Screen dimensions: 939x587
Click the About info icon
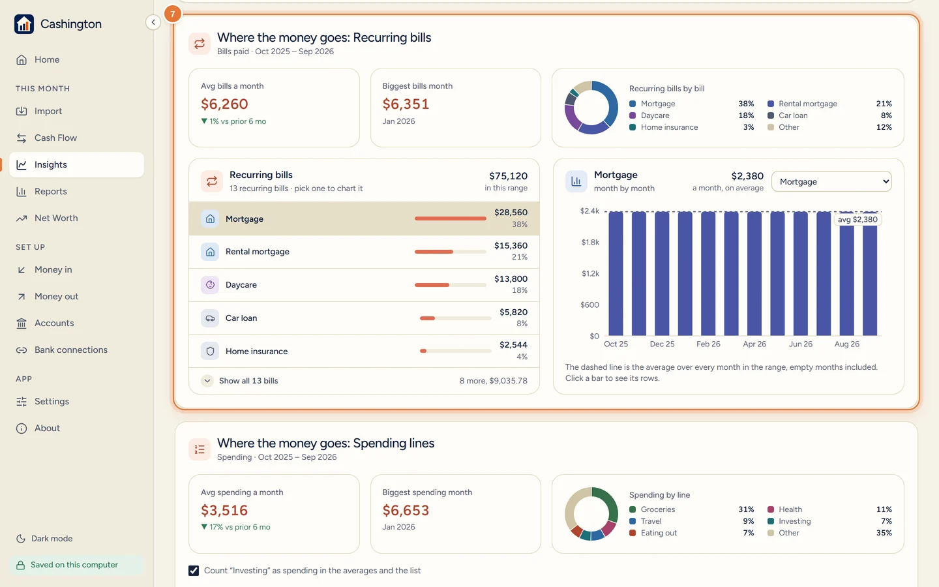tap(22, 429)
